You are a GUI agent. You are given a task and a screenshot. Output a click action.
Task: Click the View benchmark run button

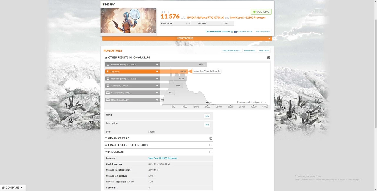pos(231,50)
